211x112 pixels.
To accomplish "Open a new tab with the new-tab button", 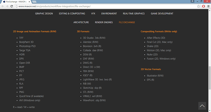I will [34, 2].
